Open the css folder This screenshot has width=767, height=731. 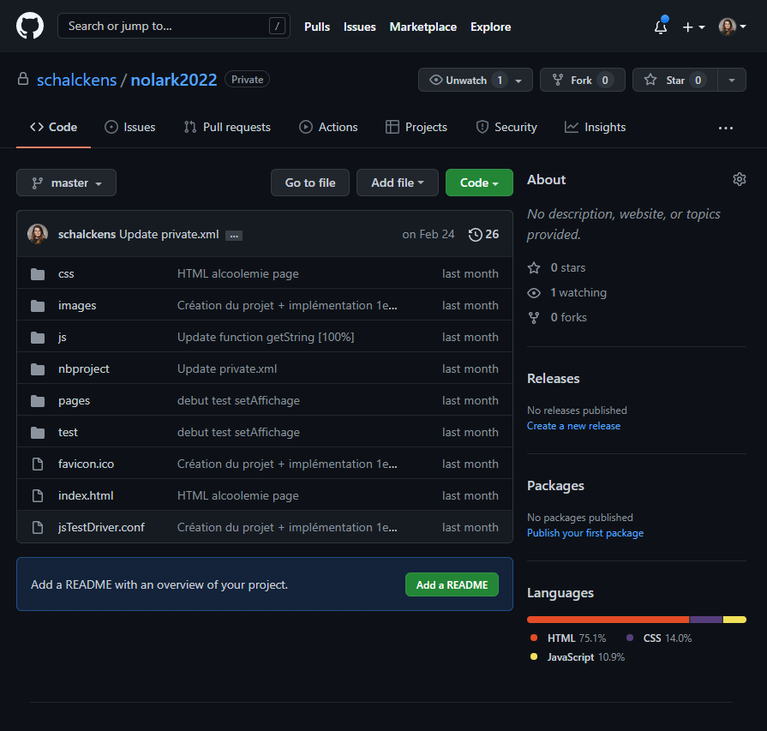(66, 273)
